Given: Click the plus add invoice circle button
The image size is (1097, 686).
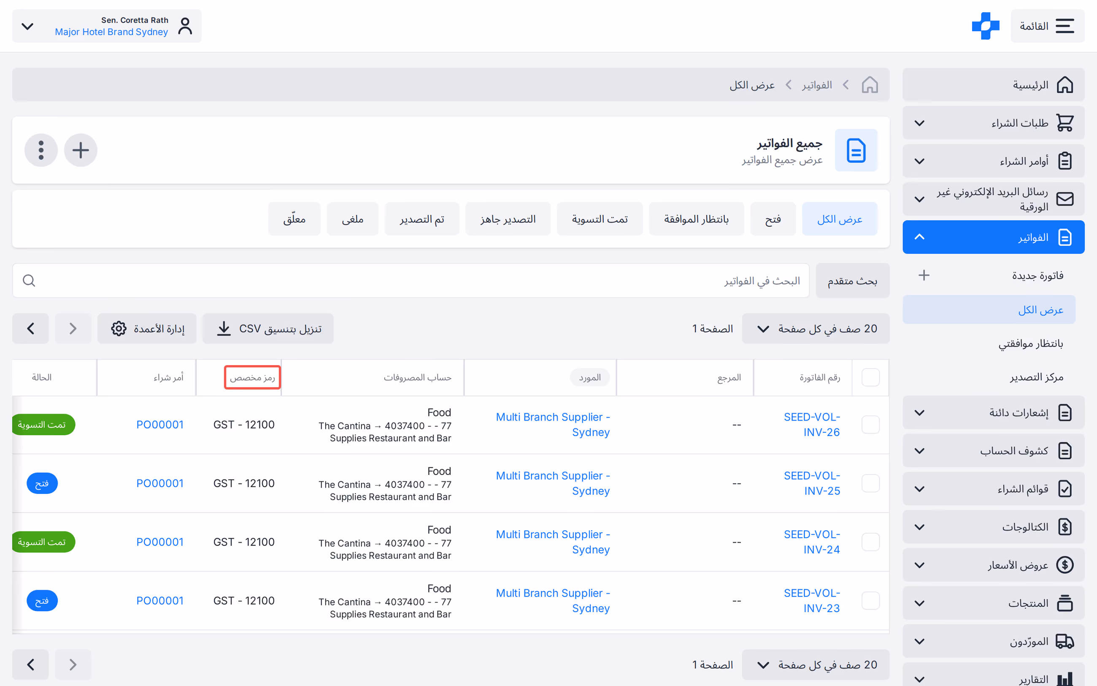Looking at the screenshot, I should tap(81, 150).
